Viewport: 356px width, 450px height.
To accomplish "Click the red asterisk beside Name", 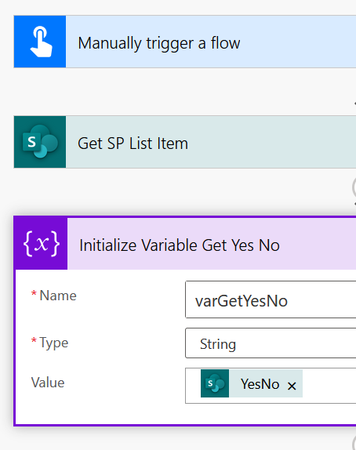I will [x=34, y=293].
